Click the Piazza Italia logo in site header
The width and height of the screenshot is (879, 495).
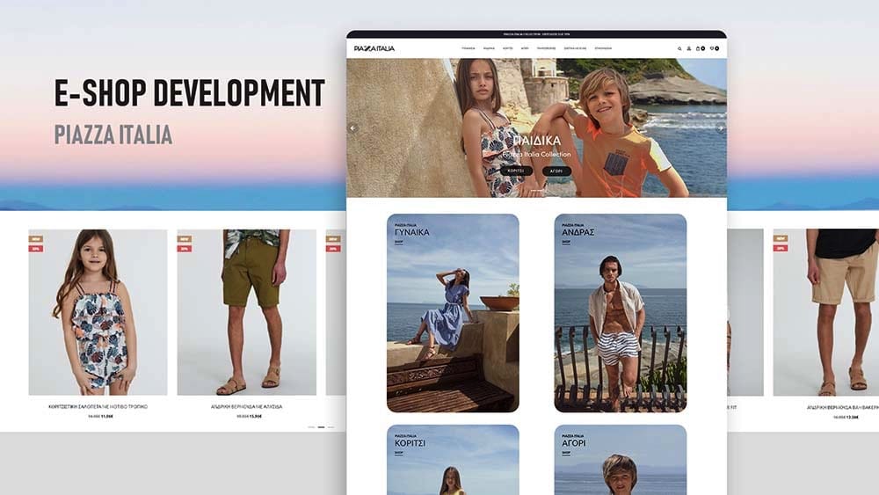pos(374,48)
